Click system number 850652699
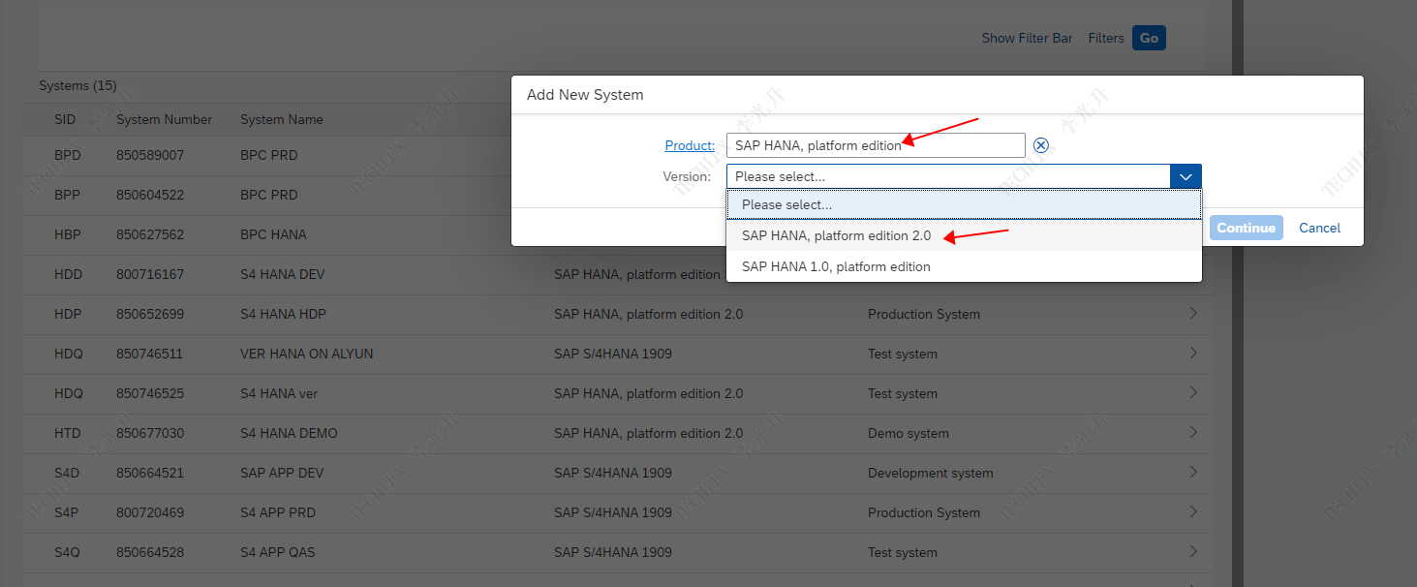 pyautogui.click(x=150, y=314)
